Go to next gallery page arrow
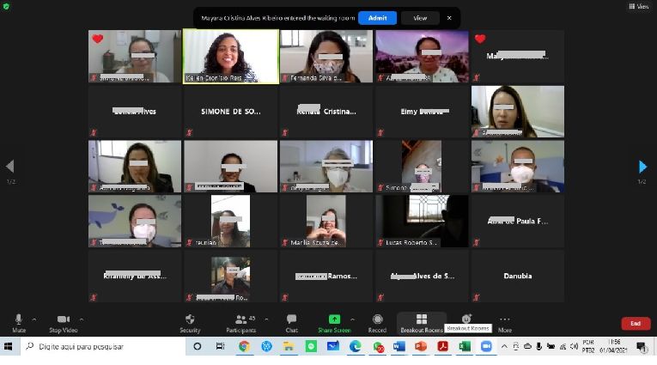 coord(642,167)
